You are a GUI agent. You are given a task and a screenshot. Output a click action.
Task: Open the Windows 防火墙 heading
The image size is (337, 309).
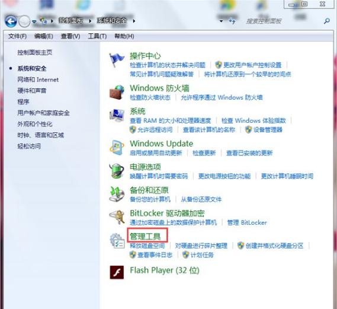(159, 88)
